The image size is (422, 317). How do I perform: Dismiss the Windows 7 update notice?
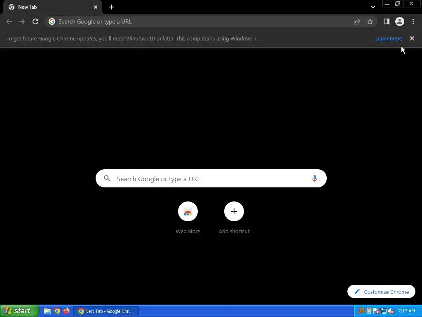[412, 38]
